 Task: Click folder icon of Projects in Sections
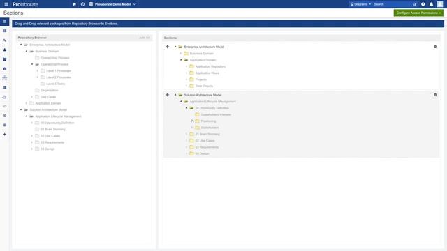pyautogui.click(x=191, y=79)
